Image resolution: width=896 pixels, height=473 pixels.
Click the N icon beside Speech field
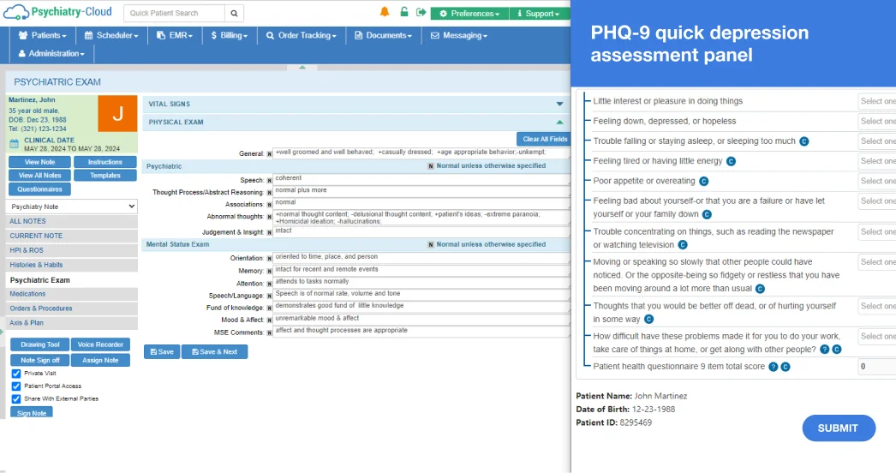[x=269, y=180]
